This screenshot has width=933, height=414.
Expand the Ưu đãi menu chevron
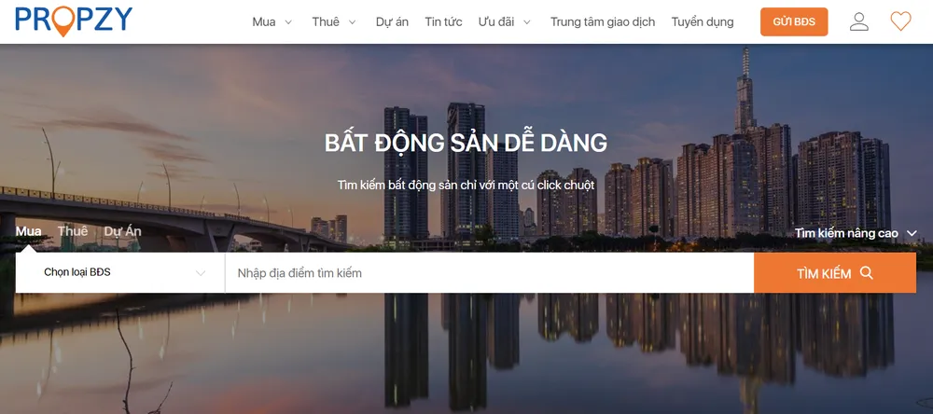click(527, 22)
